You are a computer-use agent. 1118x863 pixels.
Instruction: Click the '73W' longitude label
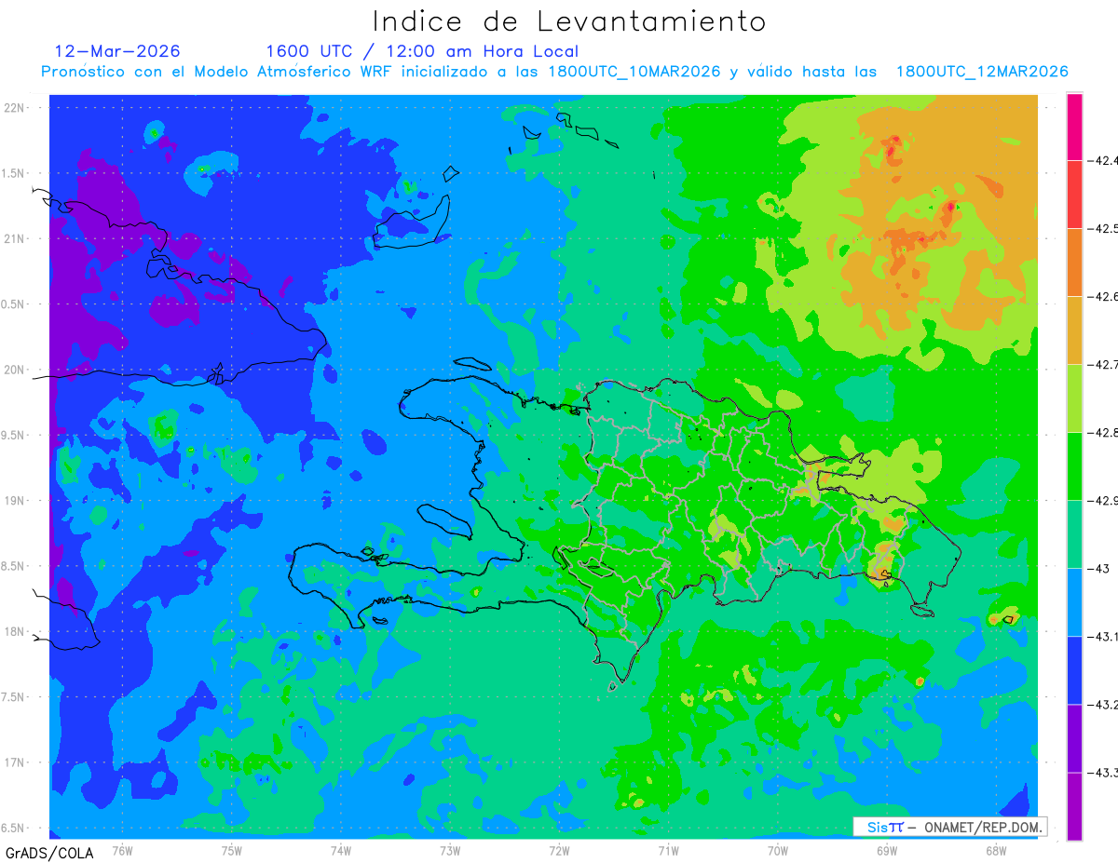(450, 850)
